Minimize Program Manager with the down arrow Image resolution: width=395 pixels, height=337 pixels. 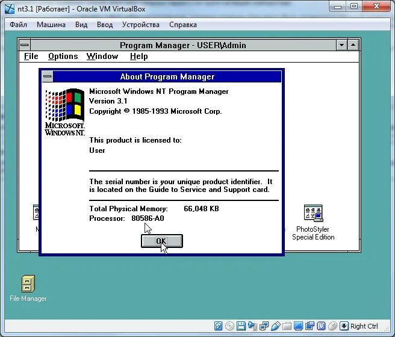341,45
